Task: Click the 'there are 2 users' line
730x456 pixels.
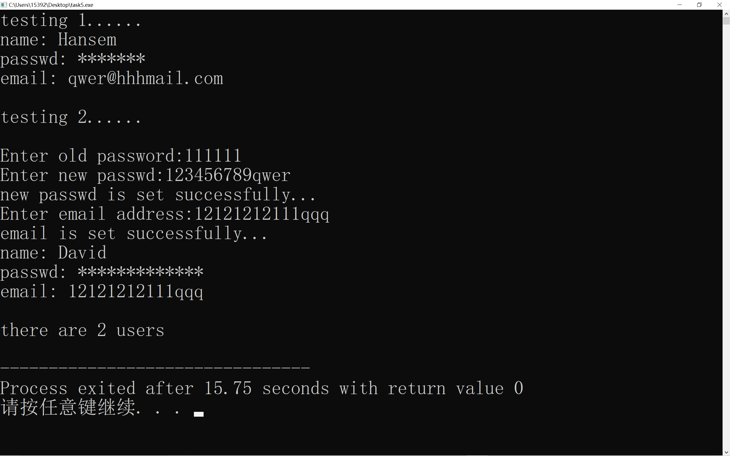Action: pos(82,330)
